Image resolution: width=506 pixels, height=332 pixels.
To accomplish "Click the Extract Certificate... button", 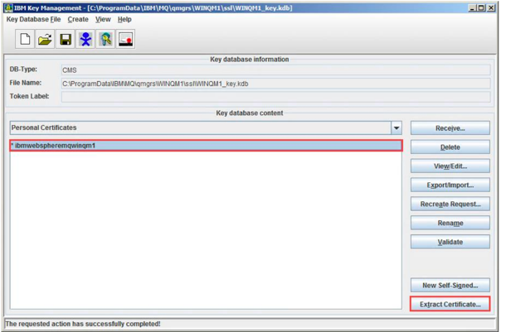I will point(450,304).
